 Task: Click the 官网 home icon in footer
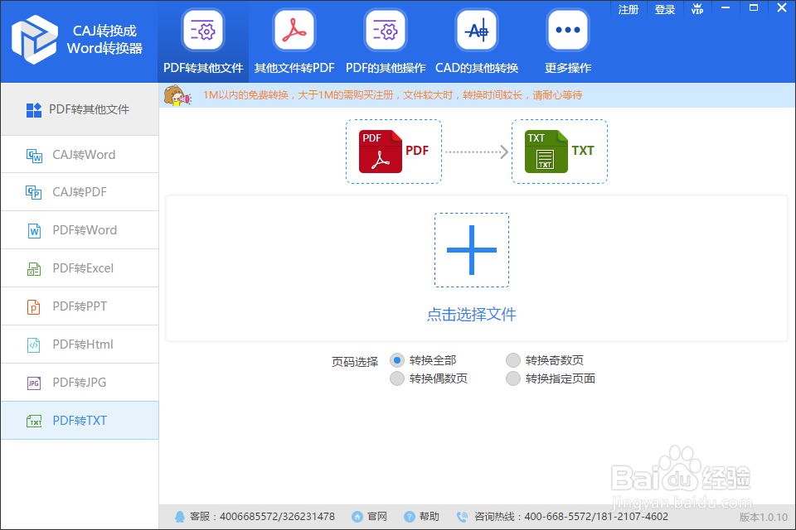coord(357,517)
